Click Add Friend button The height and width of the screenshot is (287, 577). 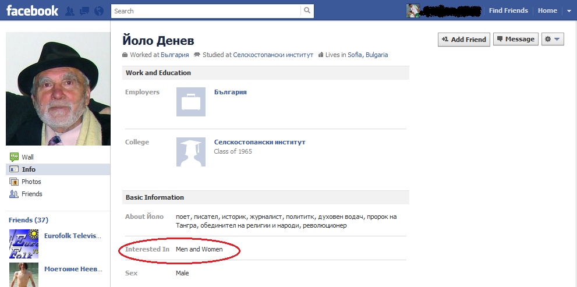(463, 40)
